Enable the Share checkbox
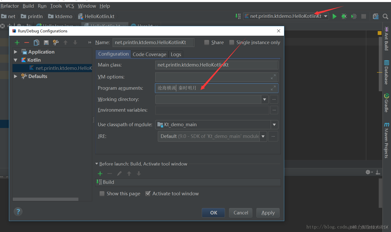This screenshot has width=391, height=232. 207,43
